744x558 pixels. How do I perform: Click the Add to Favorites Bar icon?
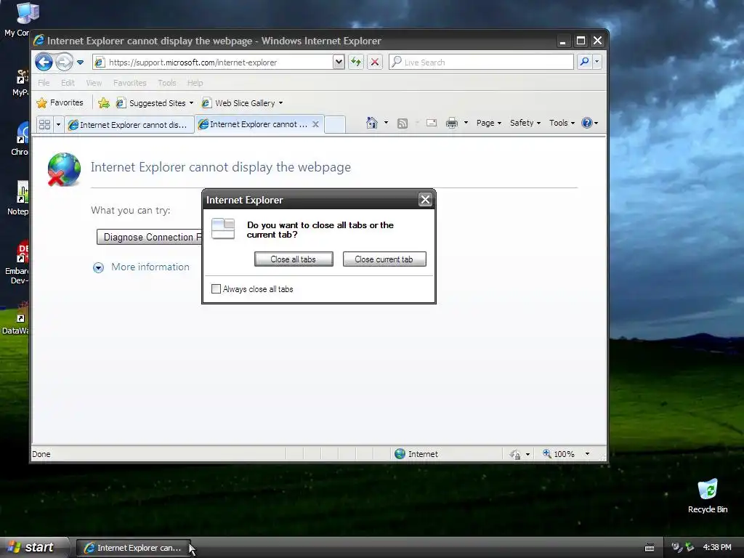pyautogui.click(x=104, y=102)
